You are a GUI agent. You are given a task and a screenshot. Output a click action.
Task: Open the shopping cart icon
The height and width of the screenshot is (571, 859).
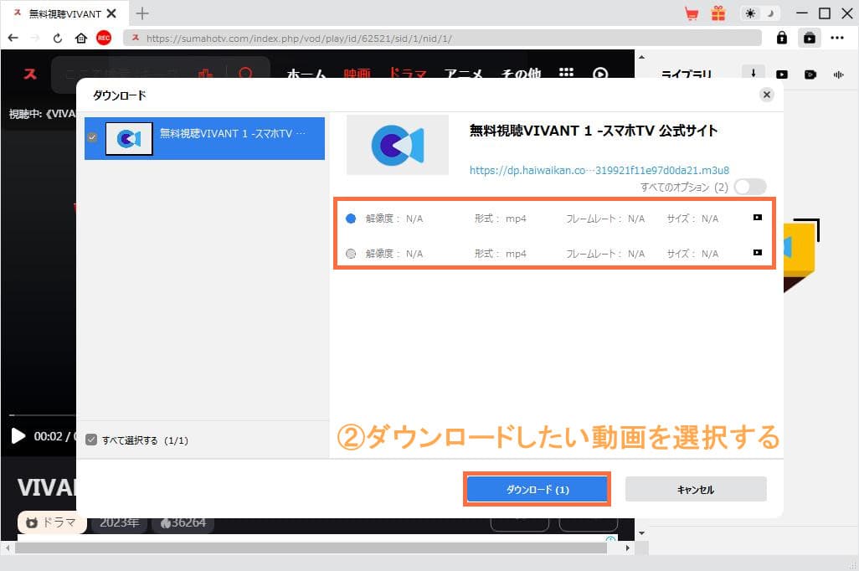click(x=692, y=13)
